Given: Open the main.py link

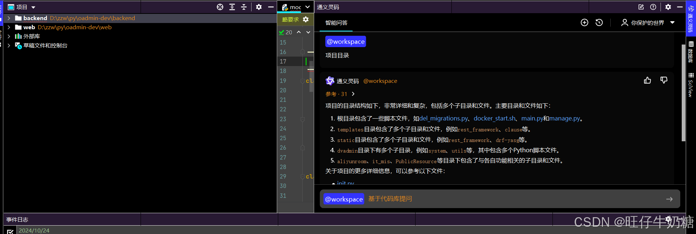Looking at the screenshot, I should pos(532,118).
